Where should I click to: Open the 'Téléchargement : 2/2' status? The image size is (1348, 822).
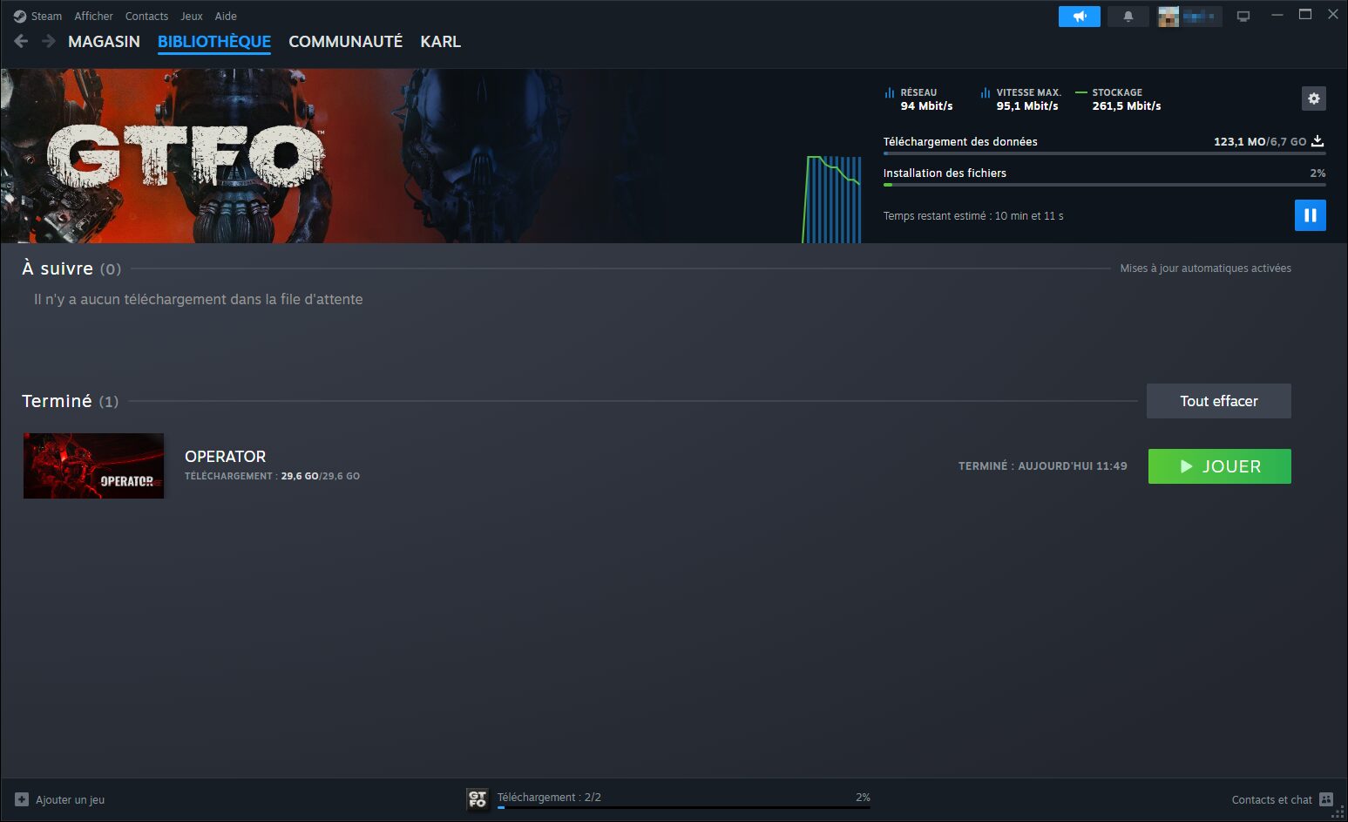coord(549,797)
